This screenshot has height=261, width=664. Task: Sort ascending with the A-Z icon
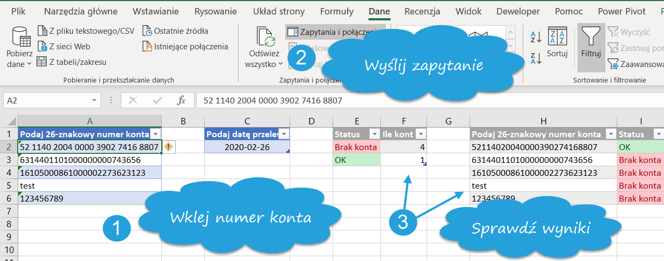point(536,37)
